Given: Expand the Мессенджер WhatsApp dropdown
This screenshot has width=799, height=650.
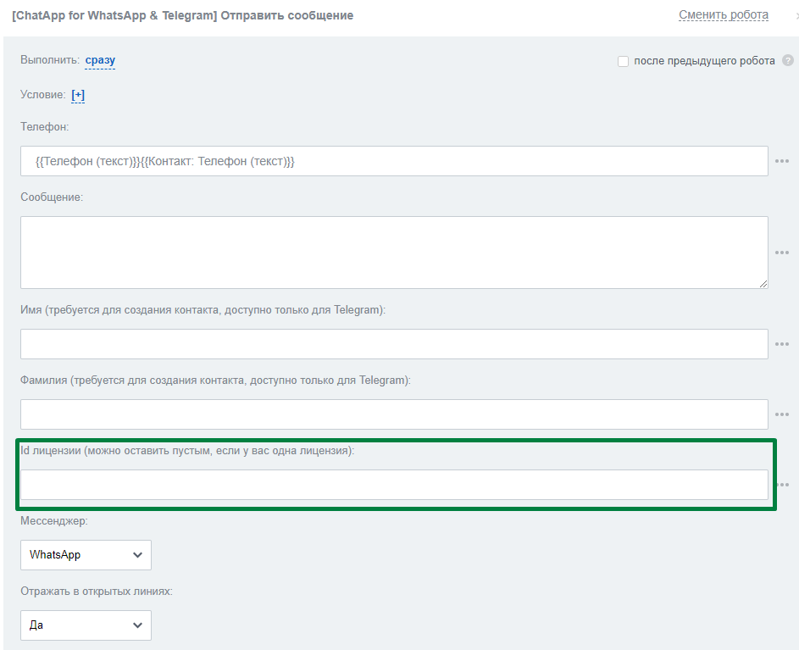Looking at the screenshot, I should (x=86, y=555).
